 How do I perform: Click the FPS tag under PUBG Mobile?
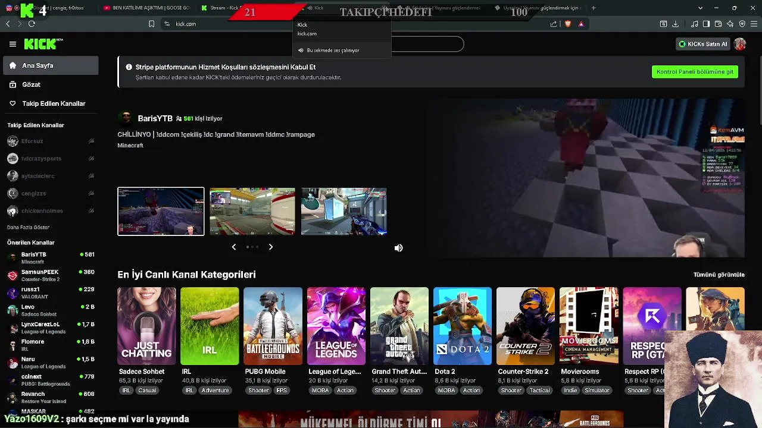tap(282, 391)
